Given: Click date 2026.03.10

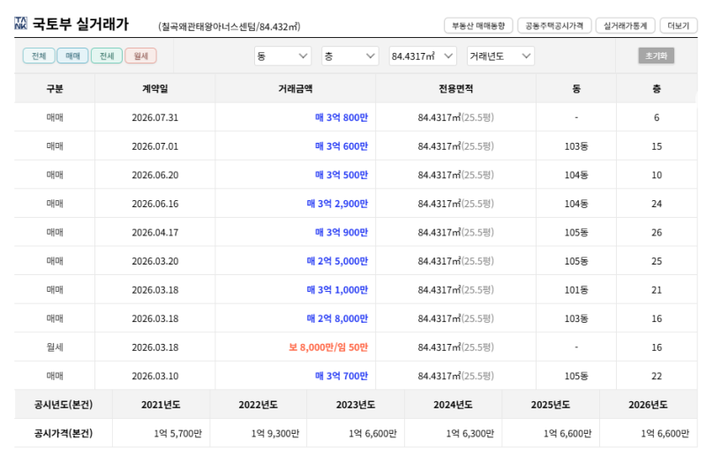Looking at the screenshot, I should [x=155, y=376].
